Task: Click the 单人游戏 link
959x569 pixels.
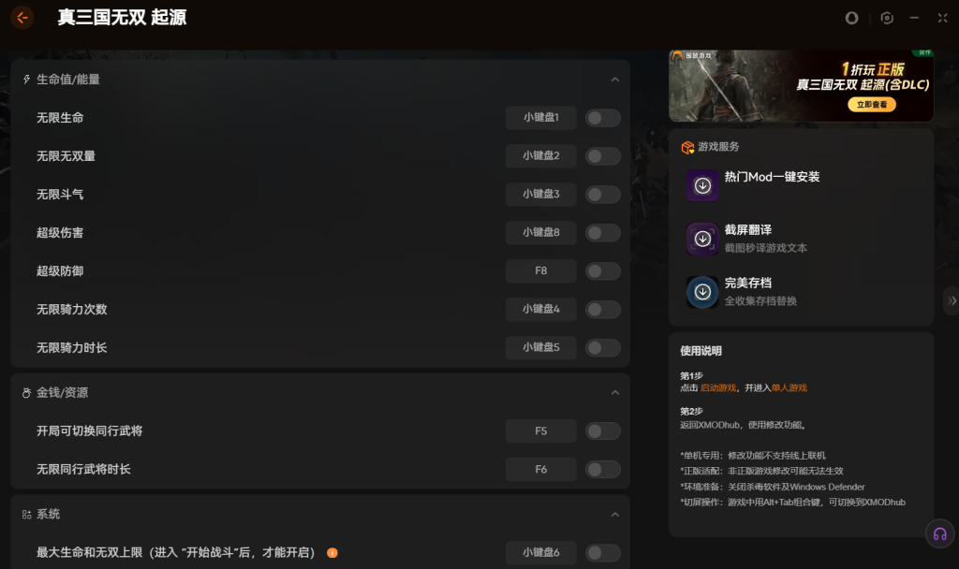Action: (789, 387)
